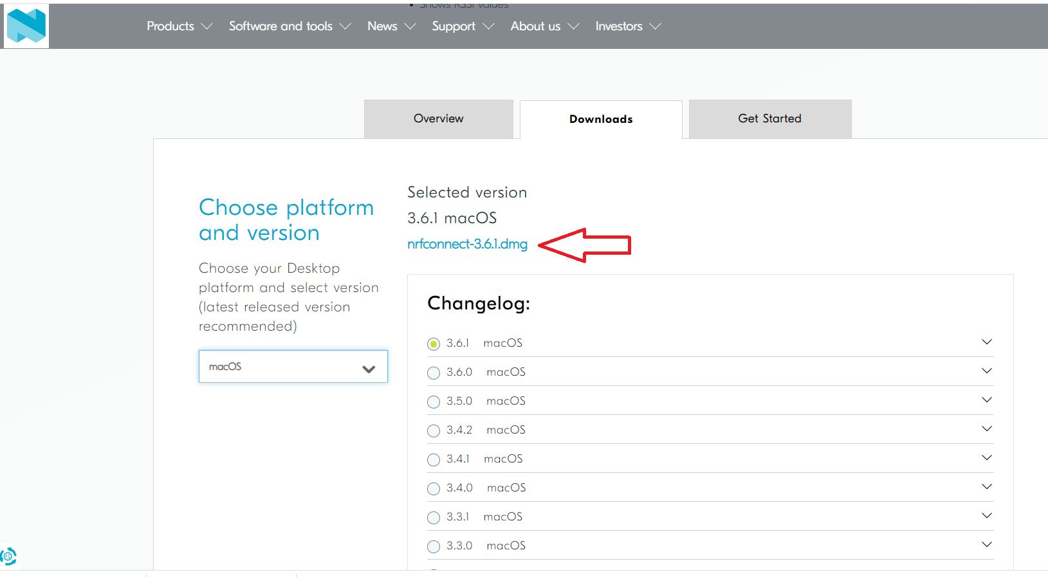Screen dimensions: 1048x577
Task: Click the '3.6.1 macOS' selected version text
Action: [452, 218]
